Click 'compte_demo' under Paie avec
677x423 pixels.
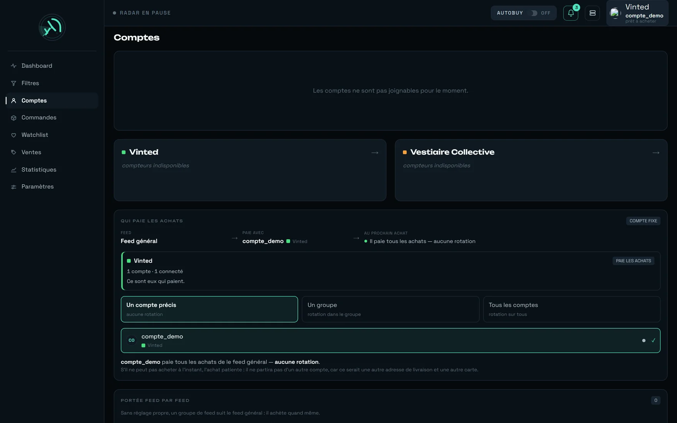coord(263,241)
